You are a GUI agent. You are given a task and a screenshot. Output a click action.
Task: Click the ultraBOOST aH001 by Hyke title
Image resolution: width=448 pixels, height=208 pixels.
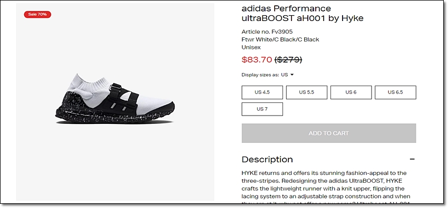pos(303,18)
